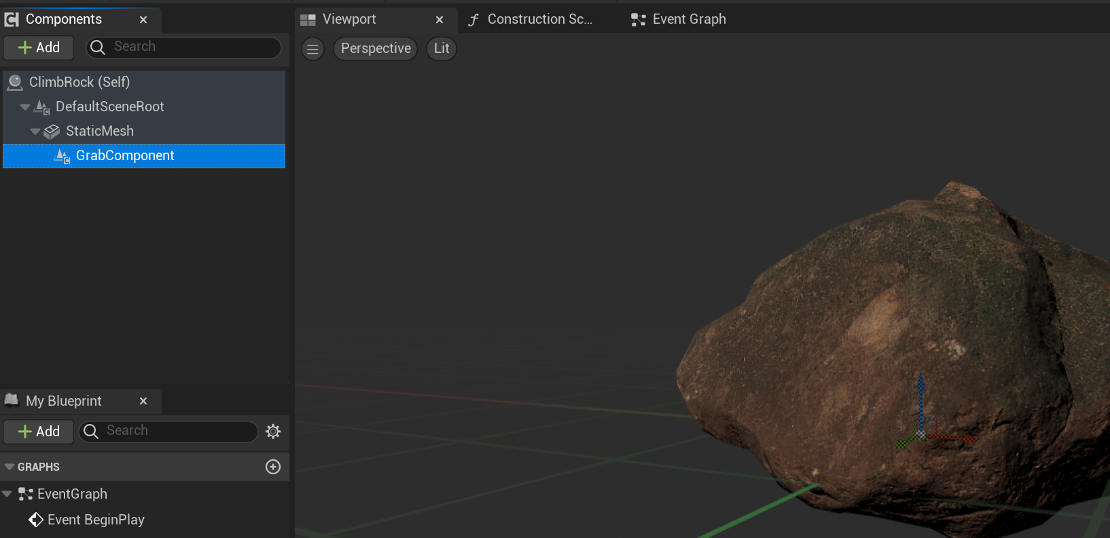Screen dimensions: 1110x538
Task: Open the viewport options hamburger menu
Action: (312, 49)
